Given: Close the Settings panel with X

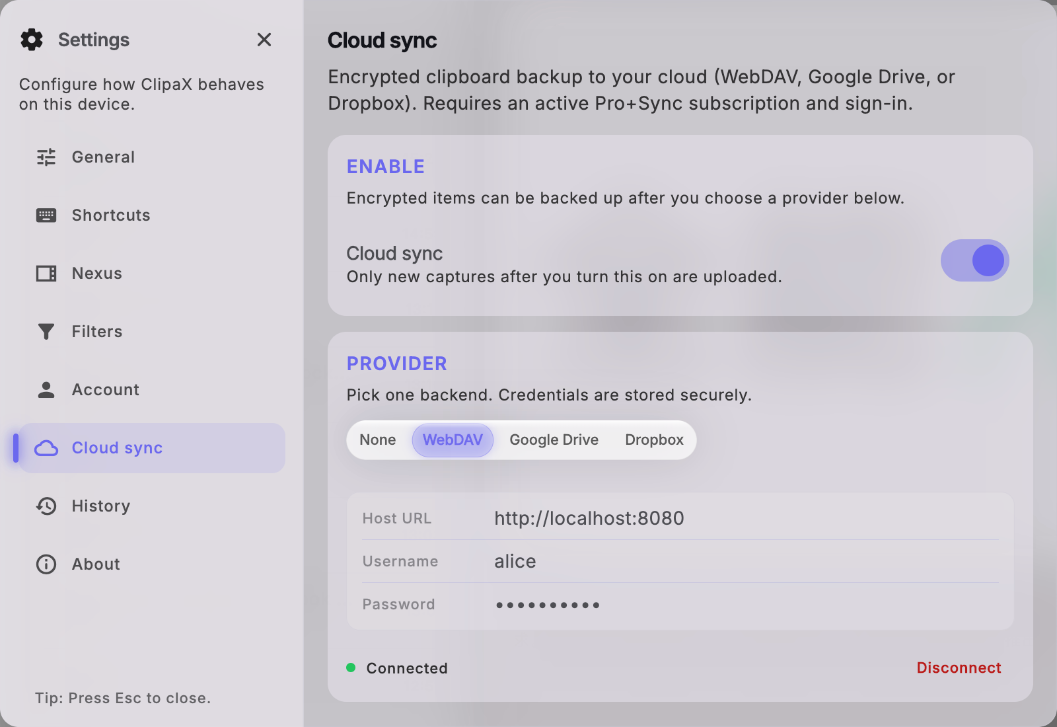Looking at the screenshot, I should pyautogui.click(x=264, y=40).
